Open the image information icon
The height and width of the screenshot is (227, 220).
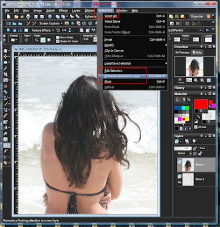[50, 16]
